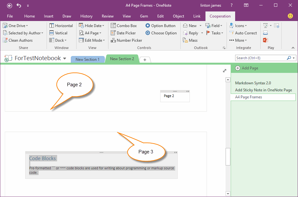Click the Undo icon in title bar
The width and height of the screenshot is (298, 197).
coord(19,5)
